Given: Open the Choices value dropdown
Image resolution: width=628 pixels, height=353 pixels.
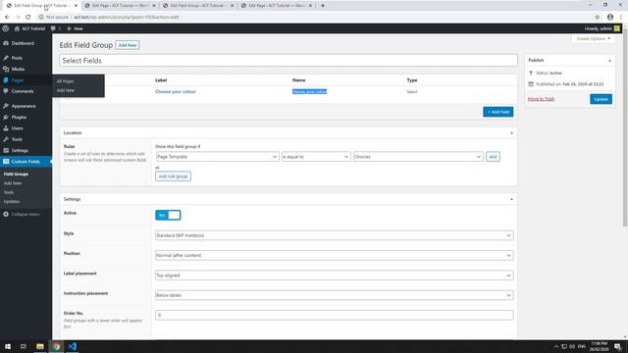Looking at the screenshot, I should pos(418,157).
